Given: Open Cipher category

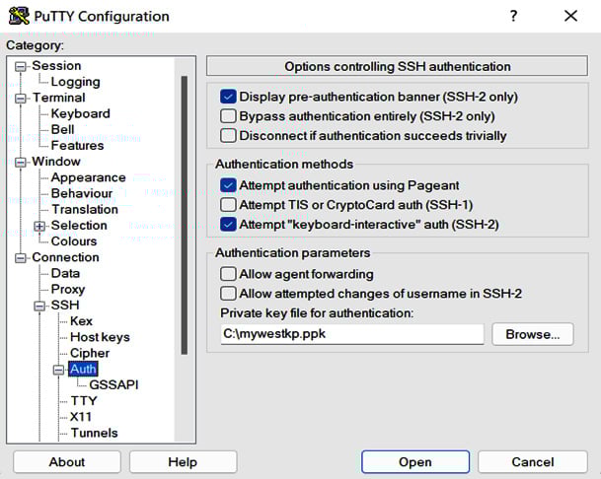Looking at the screenshot, I should (x=90, y=353).
